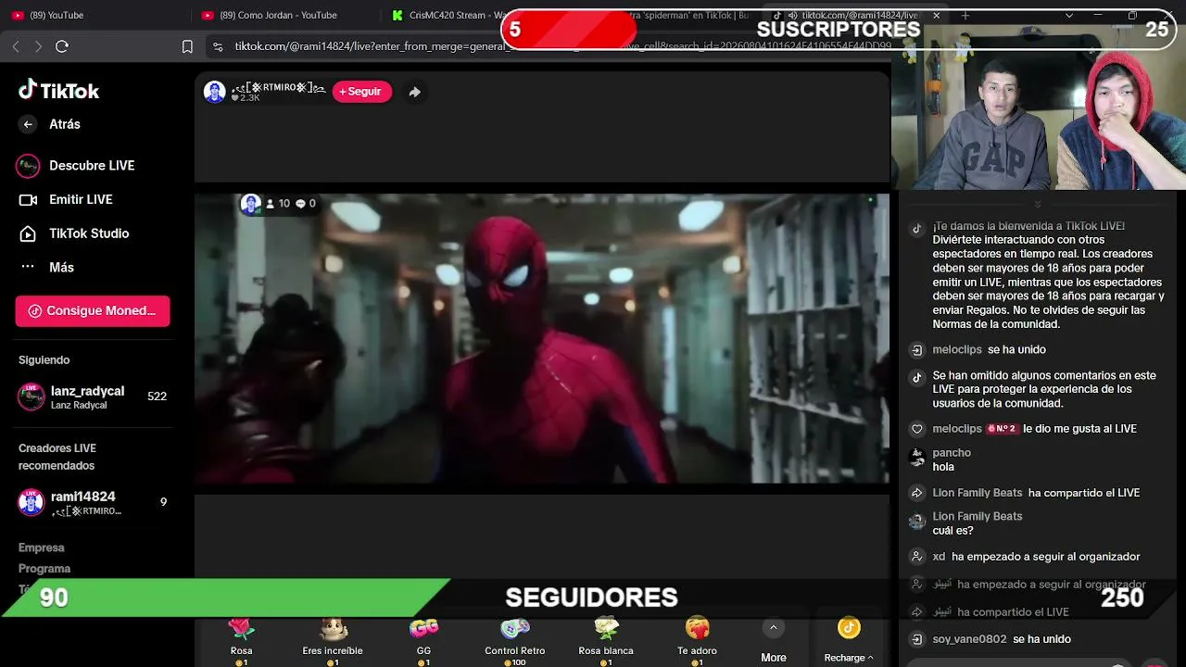Open lanz_radycal's live from Siguiendo list
The height and width of the screenshot is (667, 1186).
[93, 396]
